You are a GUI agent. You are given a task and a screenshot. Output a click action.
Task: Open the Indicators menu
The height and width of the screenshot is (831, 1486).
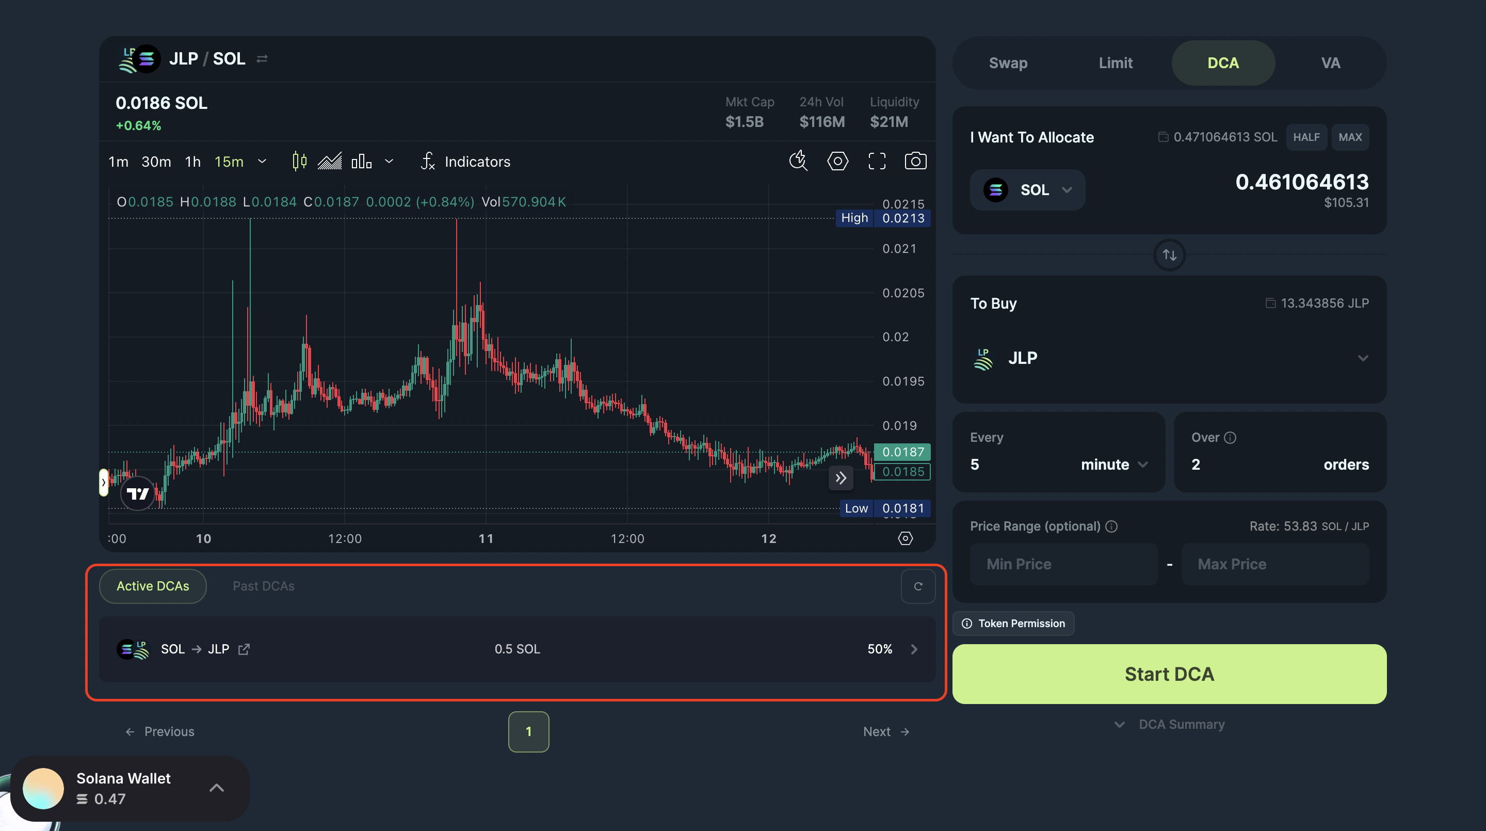465,162
